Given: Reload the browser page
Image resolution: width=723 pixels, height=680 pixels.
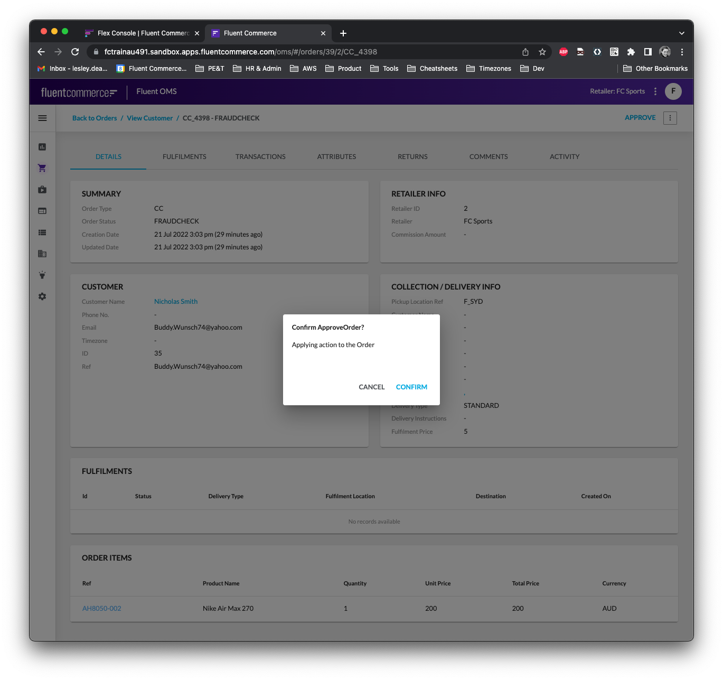Looking at the screenshot, I should click(x=75, y=52).
